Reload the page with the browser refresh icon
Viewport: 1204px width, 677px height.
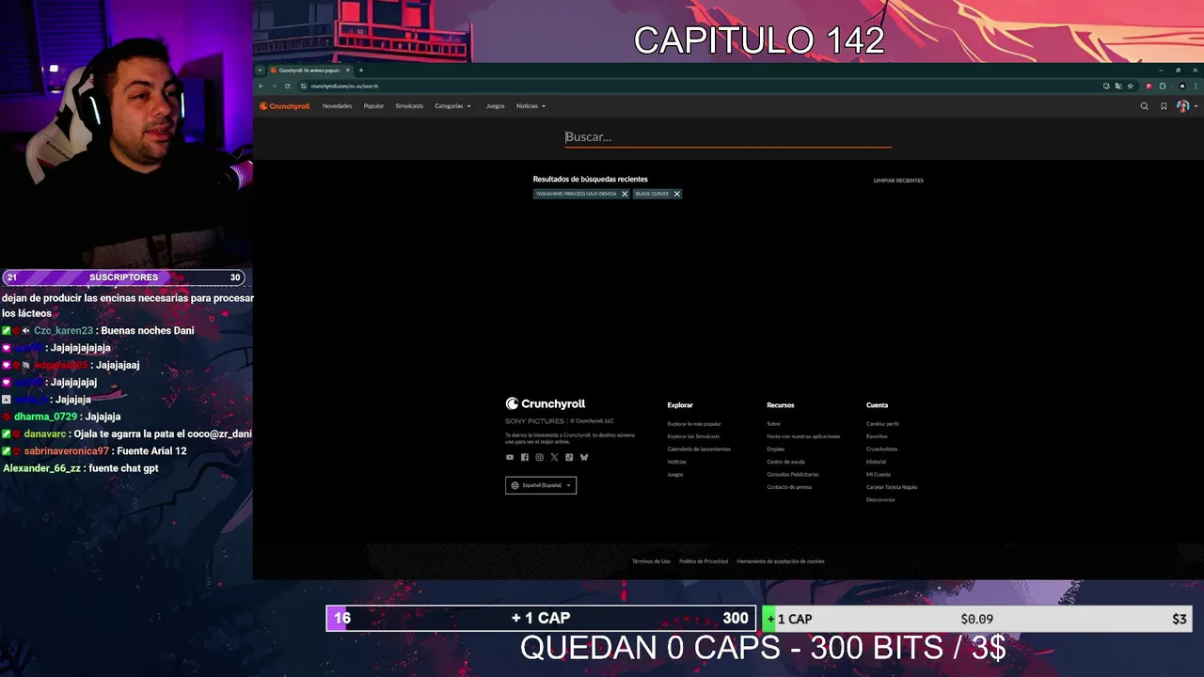288,86
